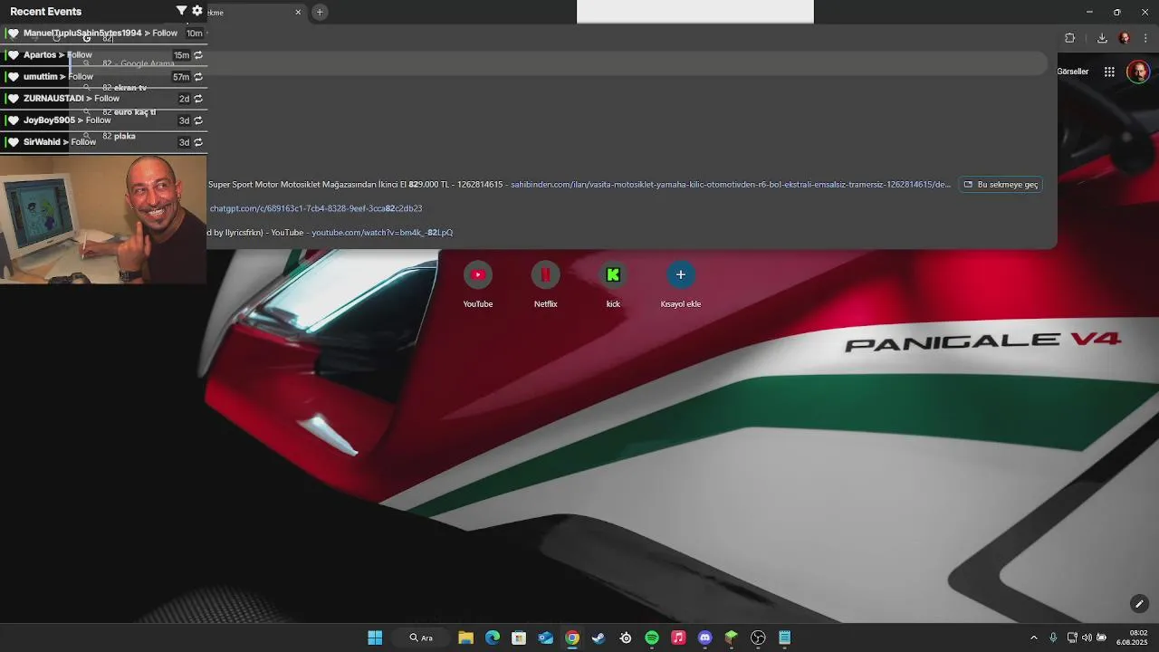Open Microsoft Edge from the taskbar
The height and width of the screenshot is (652, 1159).
[x=493, y=638]
